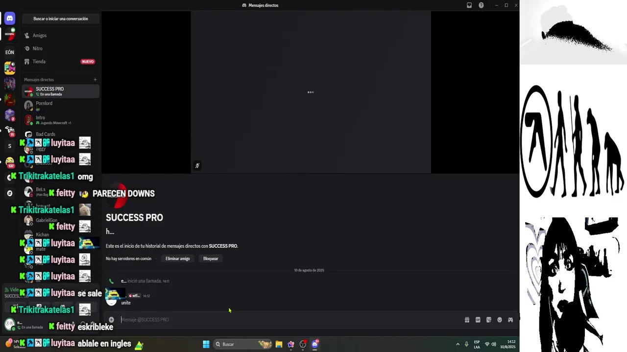Click the ESP LAA language indicator

point(477,345)
